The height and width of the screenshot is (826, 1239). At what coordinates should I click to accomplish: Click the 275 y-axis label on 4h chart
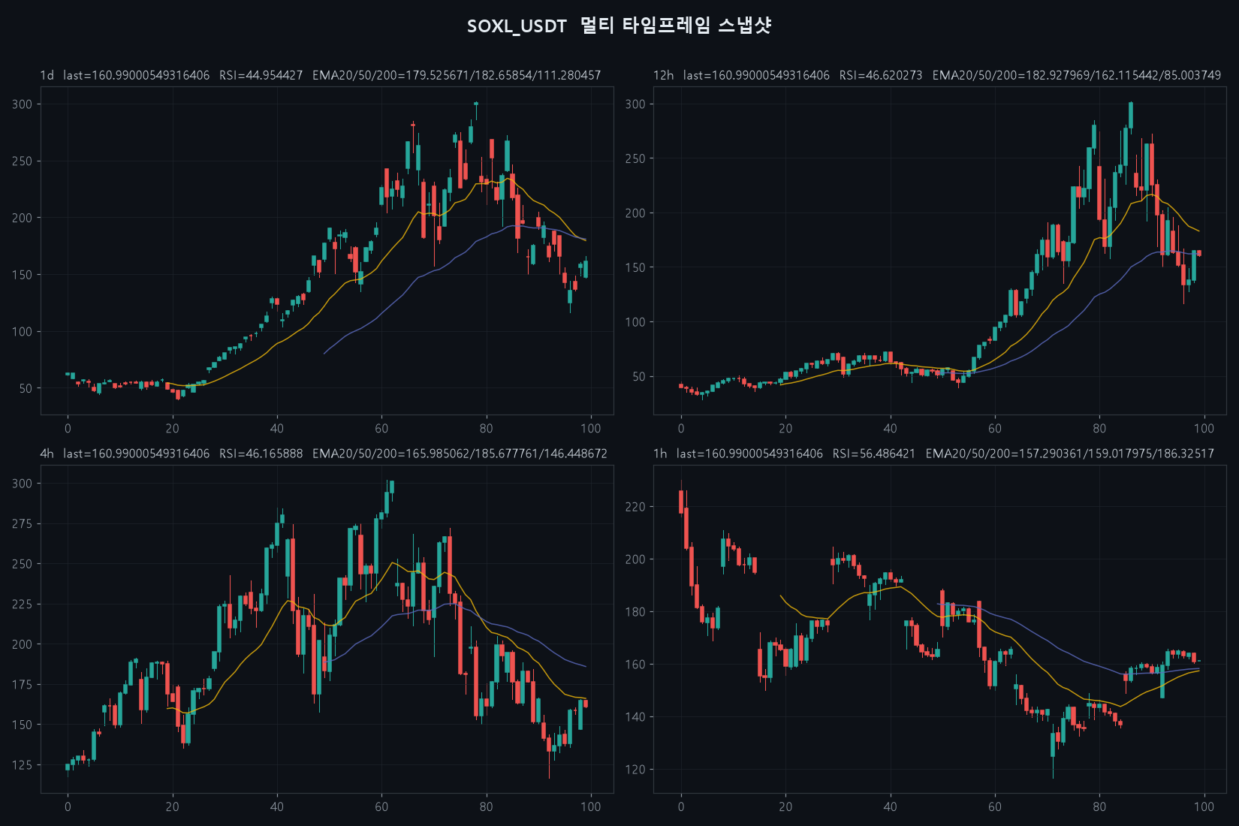coord(22,523)
